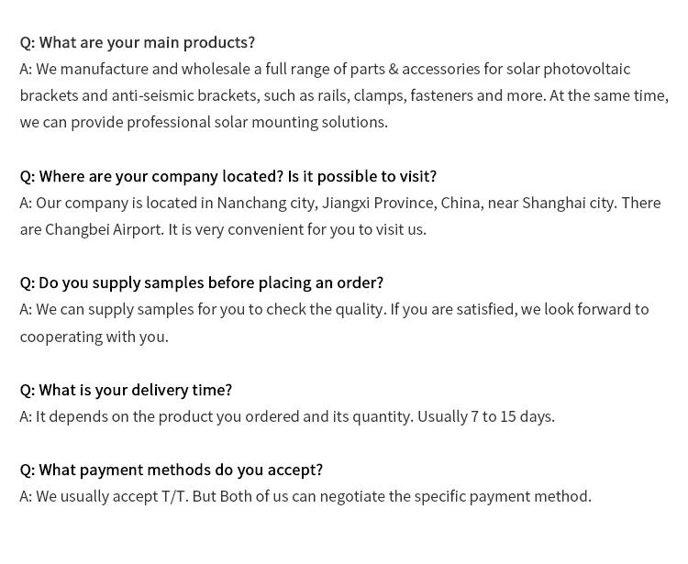Click 'T/T' in the payment answer
This screenshot has width=688, height=564.
click(x=174, y=496)
